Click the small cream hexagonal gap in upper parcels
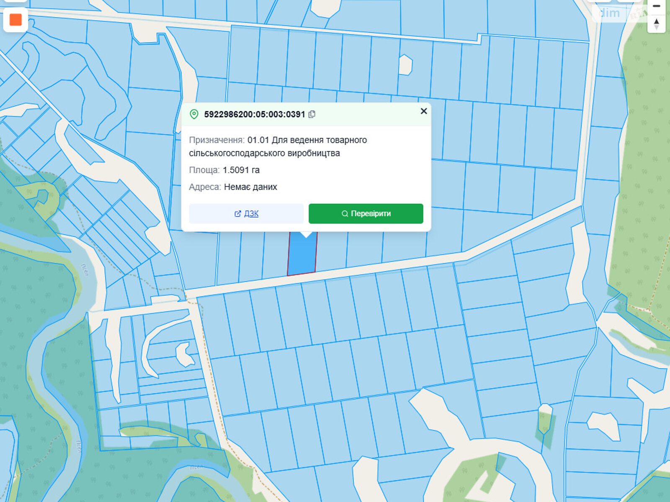670x502 pixels. (x=405, y=65)
